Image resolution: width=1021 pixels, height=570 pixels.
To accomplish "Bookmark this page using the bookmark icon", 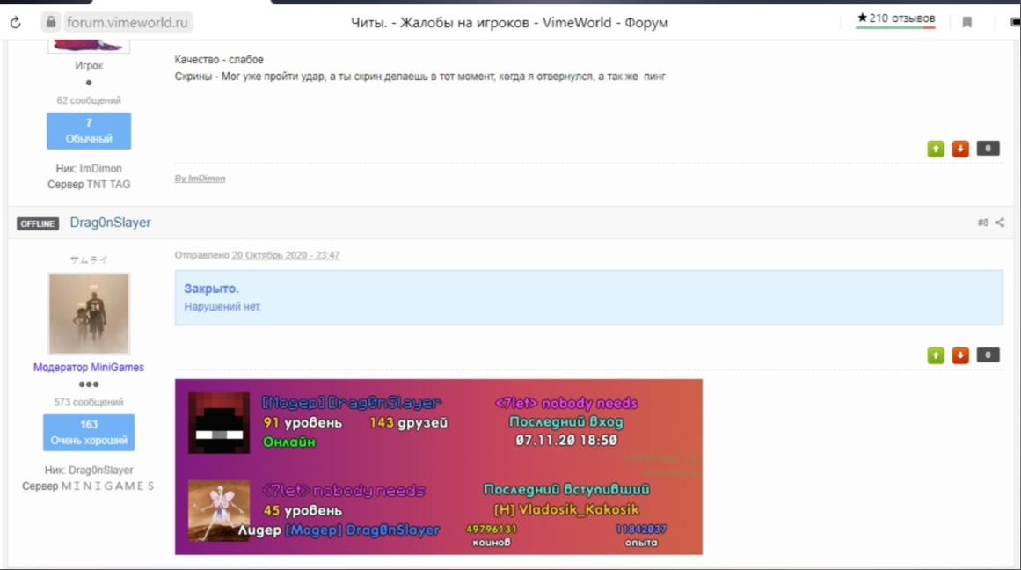I will [x=966, y=22].
